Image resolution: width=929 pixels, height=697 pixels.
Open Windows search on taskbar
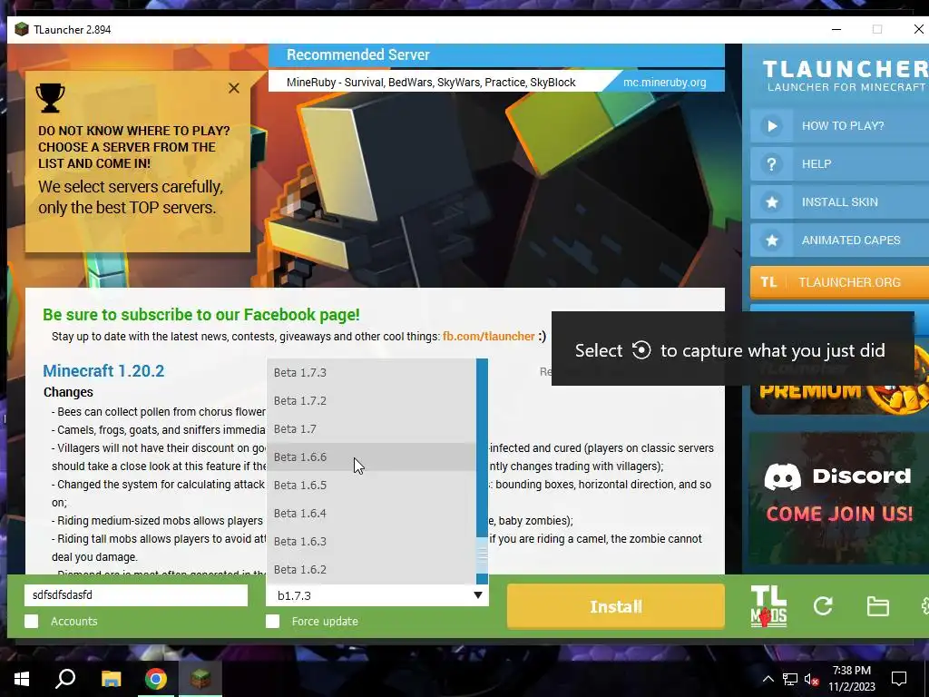pyautogui.click(x=65, y=679)
